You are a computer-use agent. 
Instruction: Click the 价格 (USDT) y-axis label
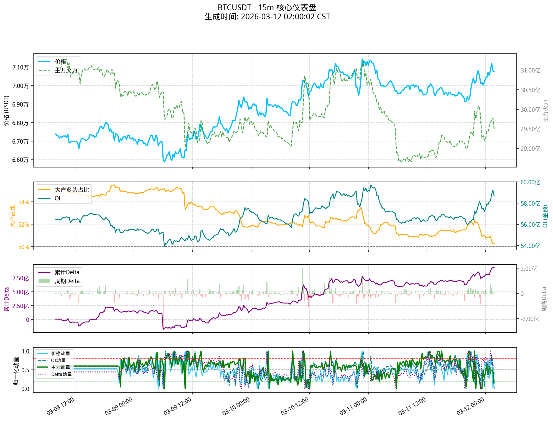pos(7,111)
